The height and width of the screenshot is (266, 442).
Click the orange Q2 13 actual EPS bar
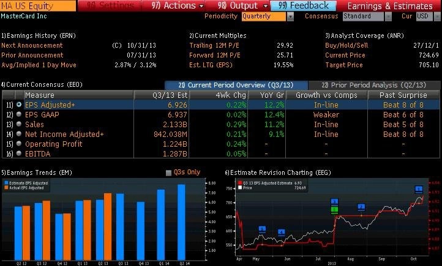[108, 227]
